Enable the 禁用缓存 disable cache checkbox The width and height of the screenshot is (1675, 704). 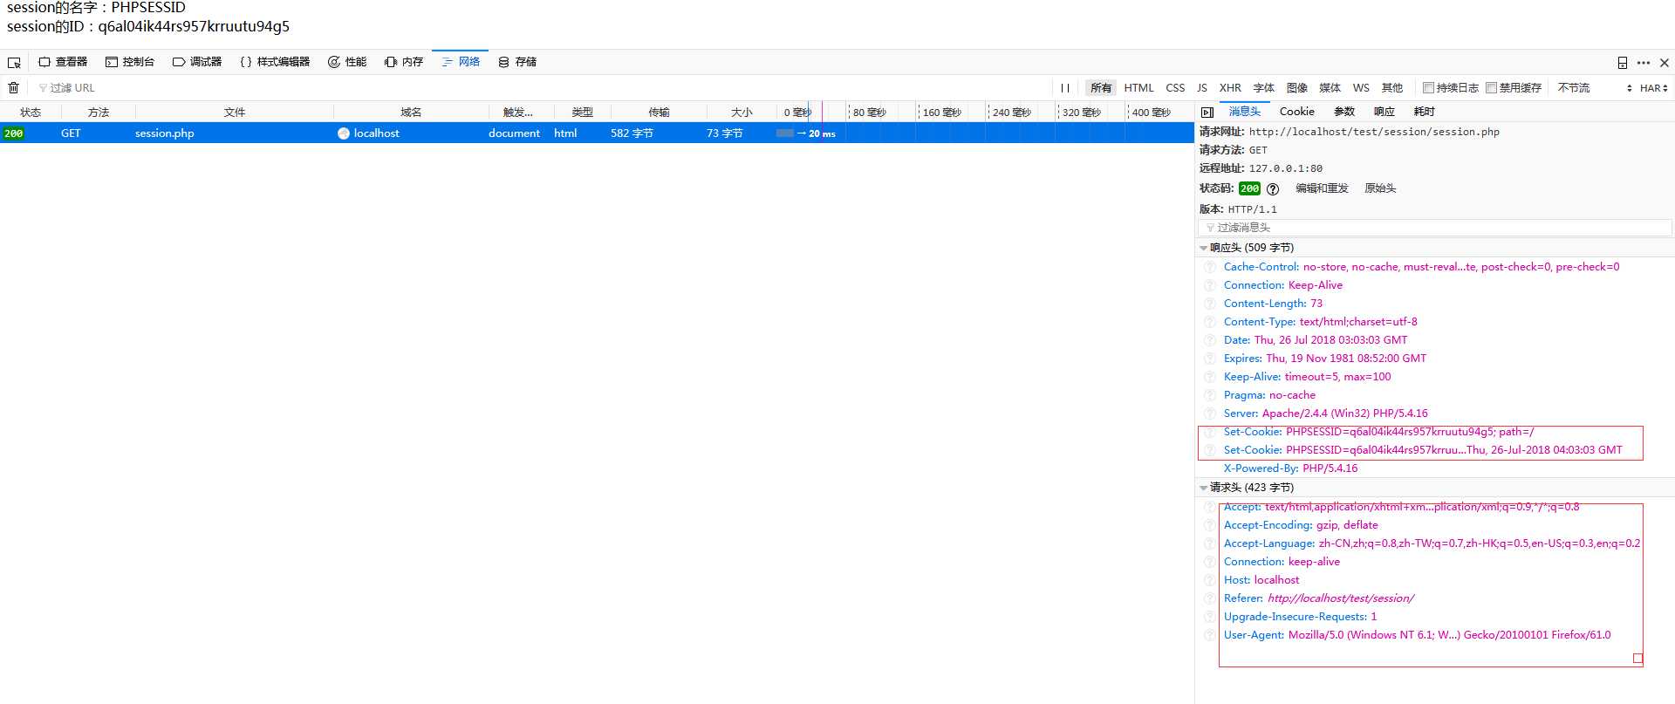[x=1491, y=87]
